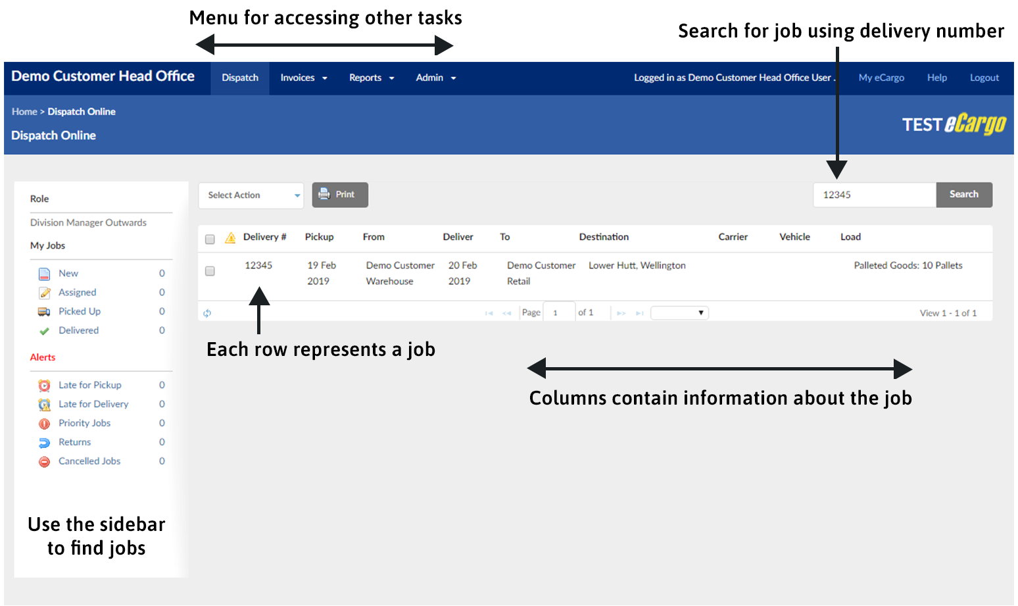
Task: Expand the Invoices menu
Action: coord(304,78)
